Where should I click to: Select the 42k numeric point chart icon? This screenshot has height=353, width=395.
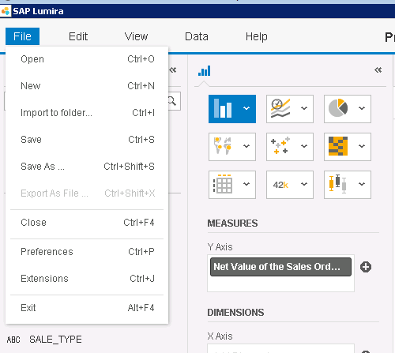[x=280, y=185]
